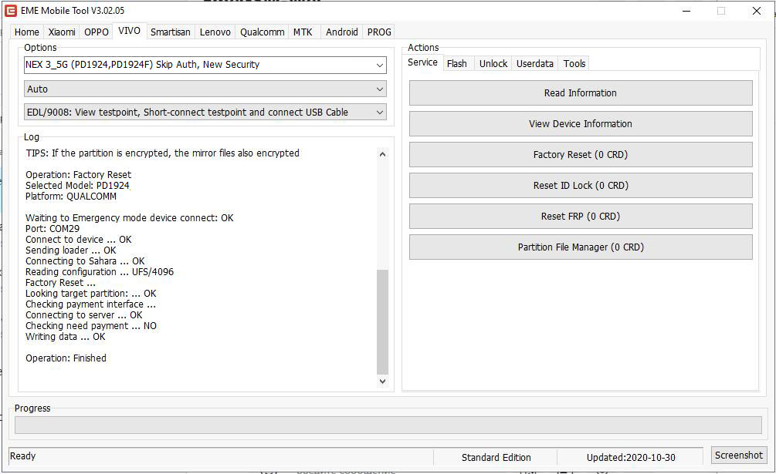
Task: Start Factory Reset (0 CRD)
Action: (x=581, y=155)
